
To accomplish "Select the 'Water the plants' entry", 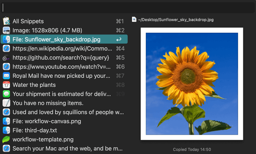I will point(34,85).
